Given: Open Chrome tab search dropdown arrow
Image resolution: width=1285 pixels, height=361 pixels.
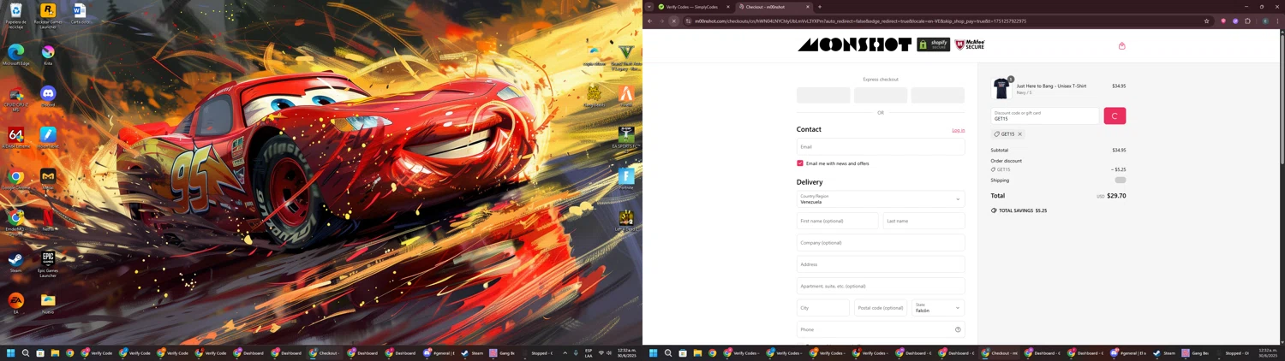Looking at the screenshot, I should tap(649, 7).
